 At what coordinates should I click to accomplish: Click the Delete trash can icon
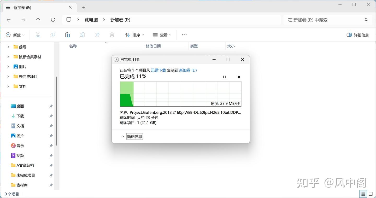coord(112,35)
